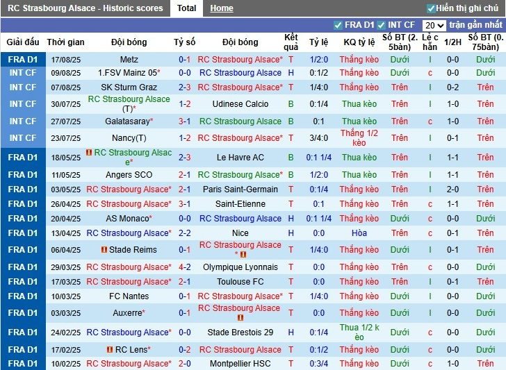Click the 2-0 half-time score of PSG match
Viewport: 506px width, 370px height.
[x=452, y=190]
